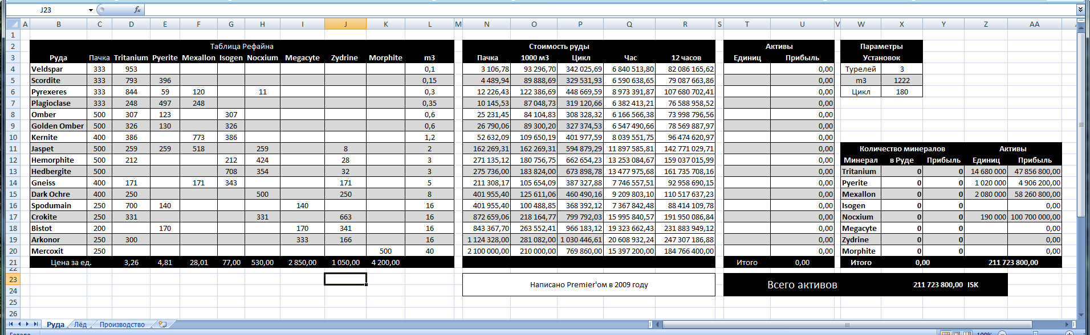The width and height of the screenshot is (1090, 335).
Task: Select the Scordite ore cell
Action: 58,80
